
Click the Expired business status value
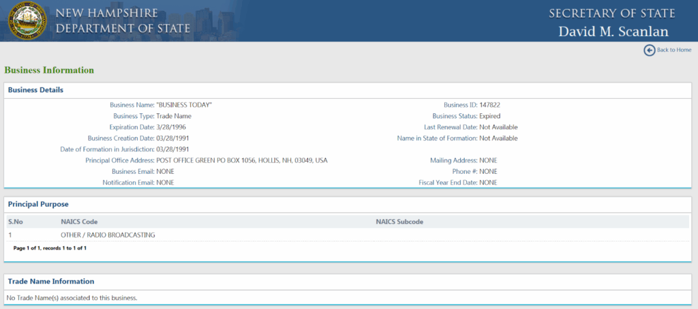click(491, 116)
